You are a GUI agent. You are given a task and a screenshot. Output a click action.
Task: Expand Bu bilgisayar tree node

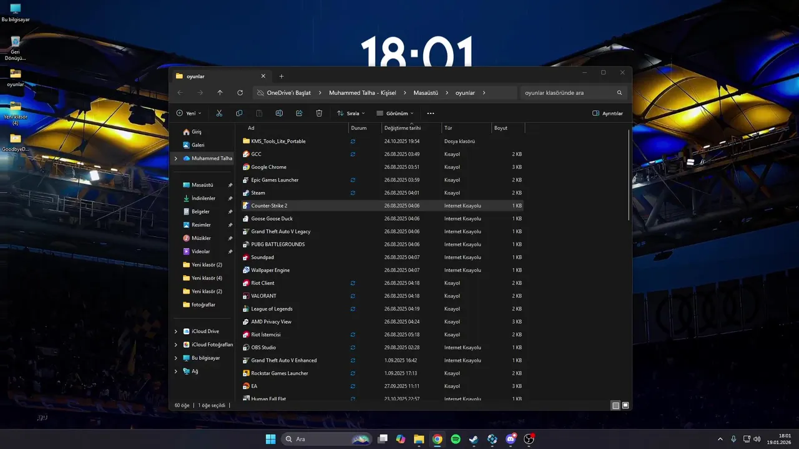click(176, 358)
